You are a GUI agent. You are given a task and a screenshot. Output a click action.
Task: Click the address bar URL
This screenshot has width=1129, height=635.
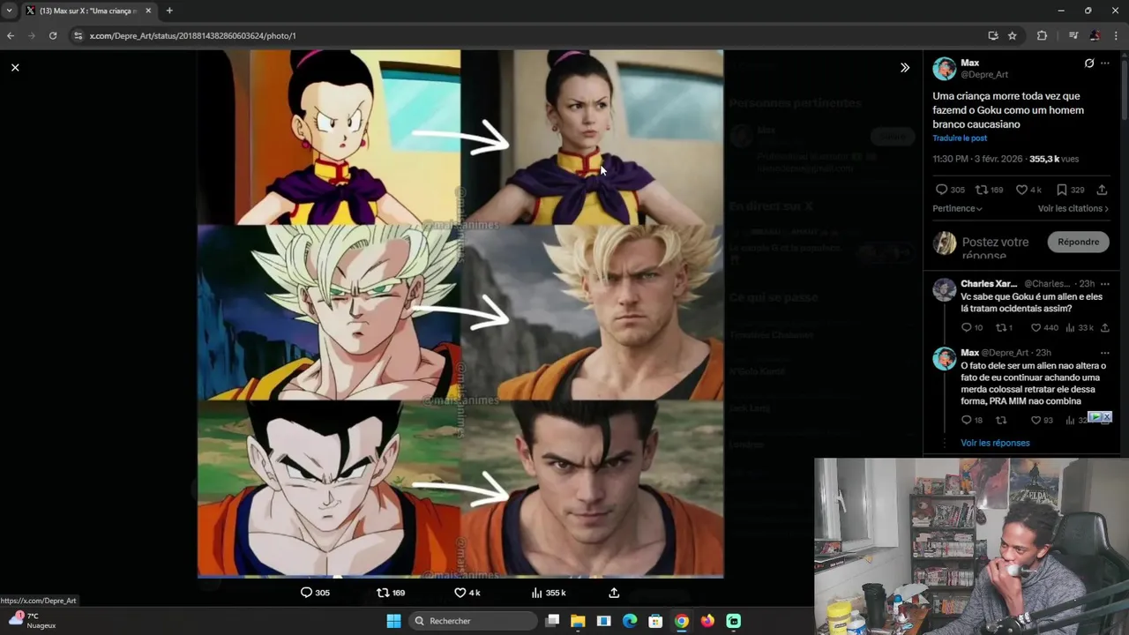[192, 36]
